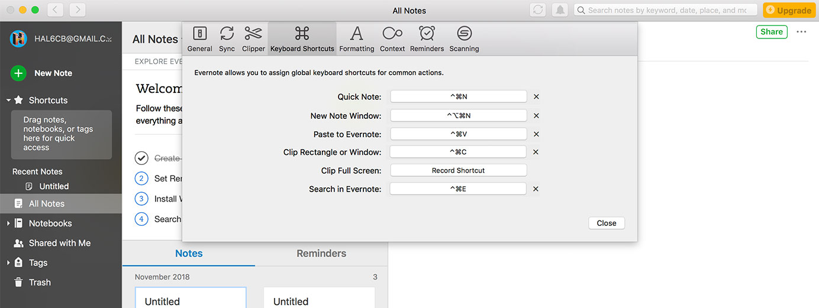Toggle the completed Create step checkmark
Screen dimensions: 819x308
141,158
